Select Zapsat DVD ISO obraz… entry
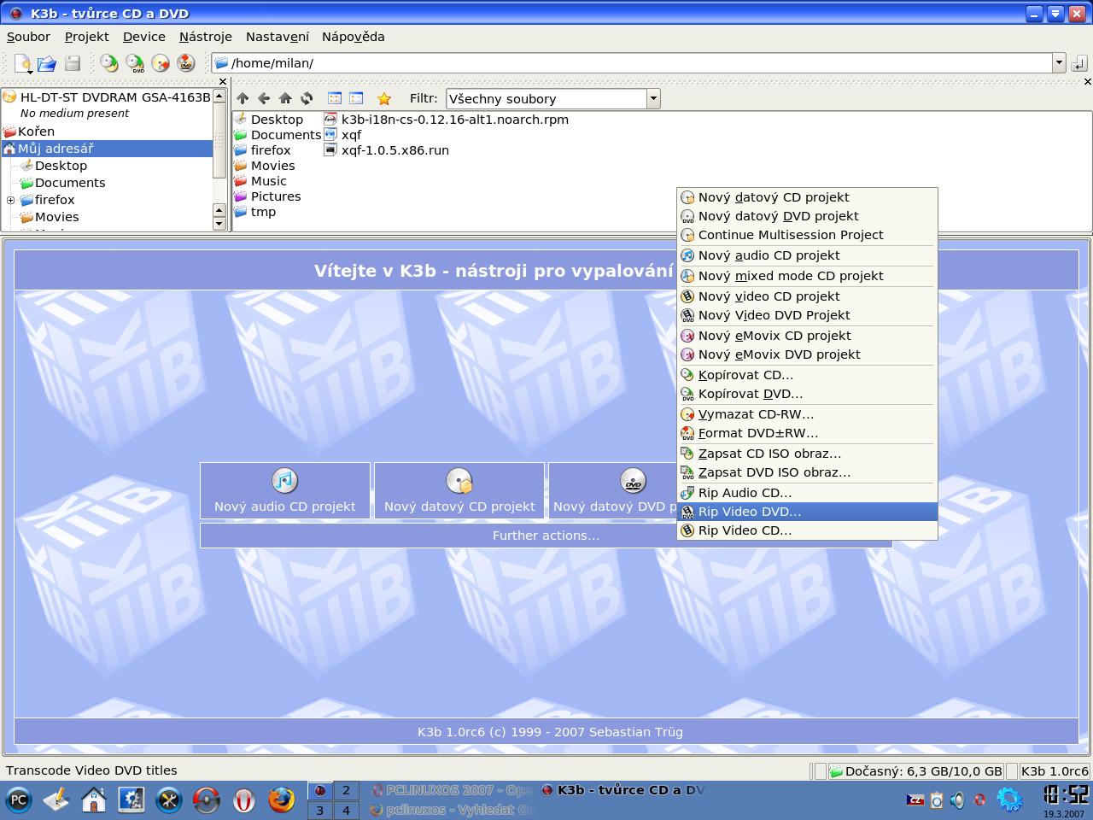The width and height of the screenshot is (1093, 820). click(x=807, y=472)
